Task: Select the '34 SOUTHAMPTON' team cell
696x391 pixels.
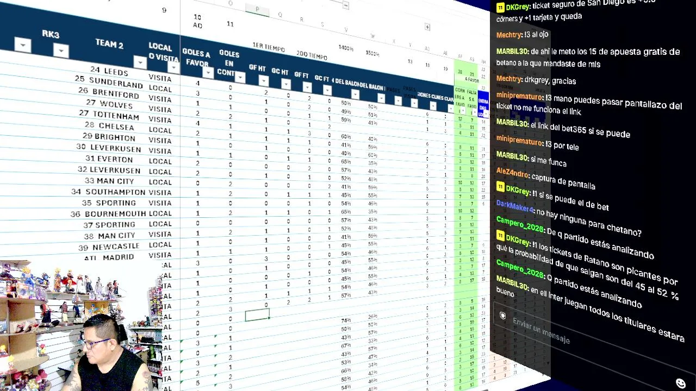Action: (x=109, y=192)
